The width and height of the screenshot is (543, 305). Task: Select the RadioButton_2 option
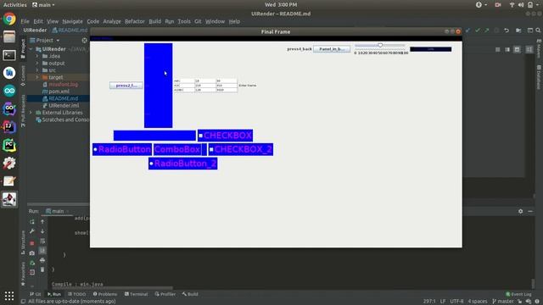(x=151, y=164)
